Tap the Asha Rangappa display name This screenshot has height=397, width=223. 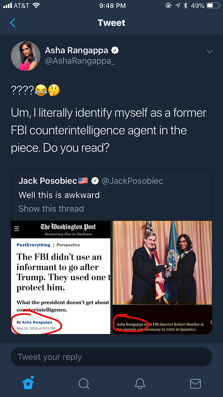(77, 50)
